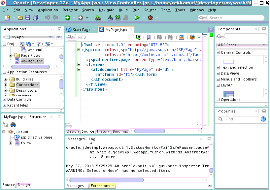Click the first editor toolbar icon with green arrow
Screen dimensions: 270x190
point(138,37)
